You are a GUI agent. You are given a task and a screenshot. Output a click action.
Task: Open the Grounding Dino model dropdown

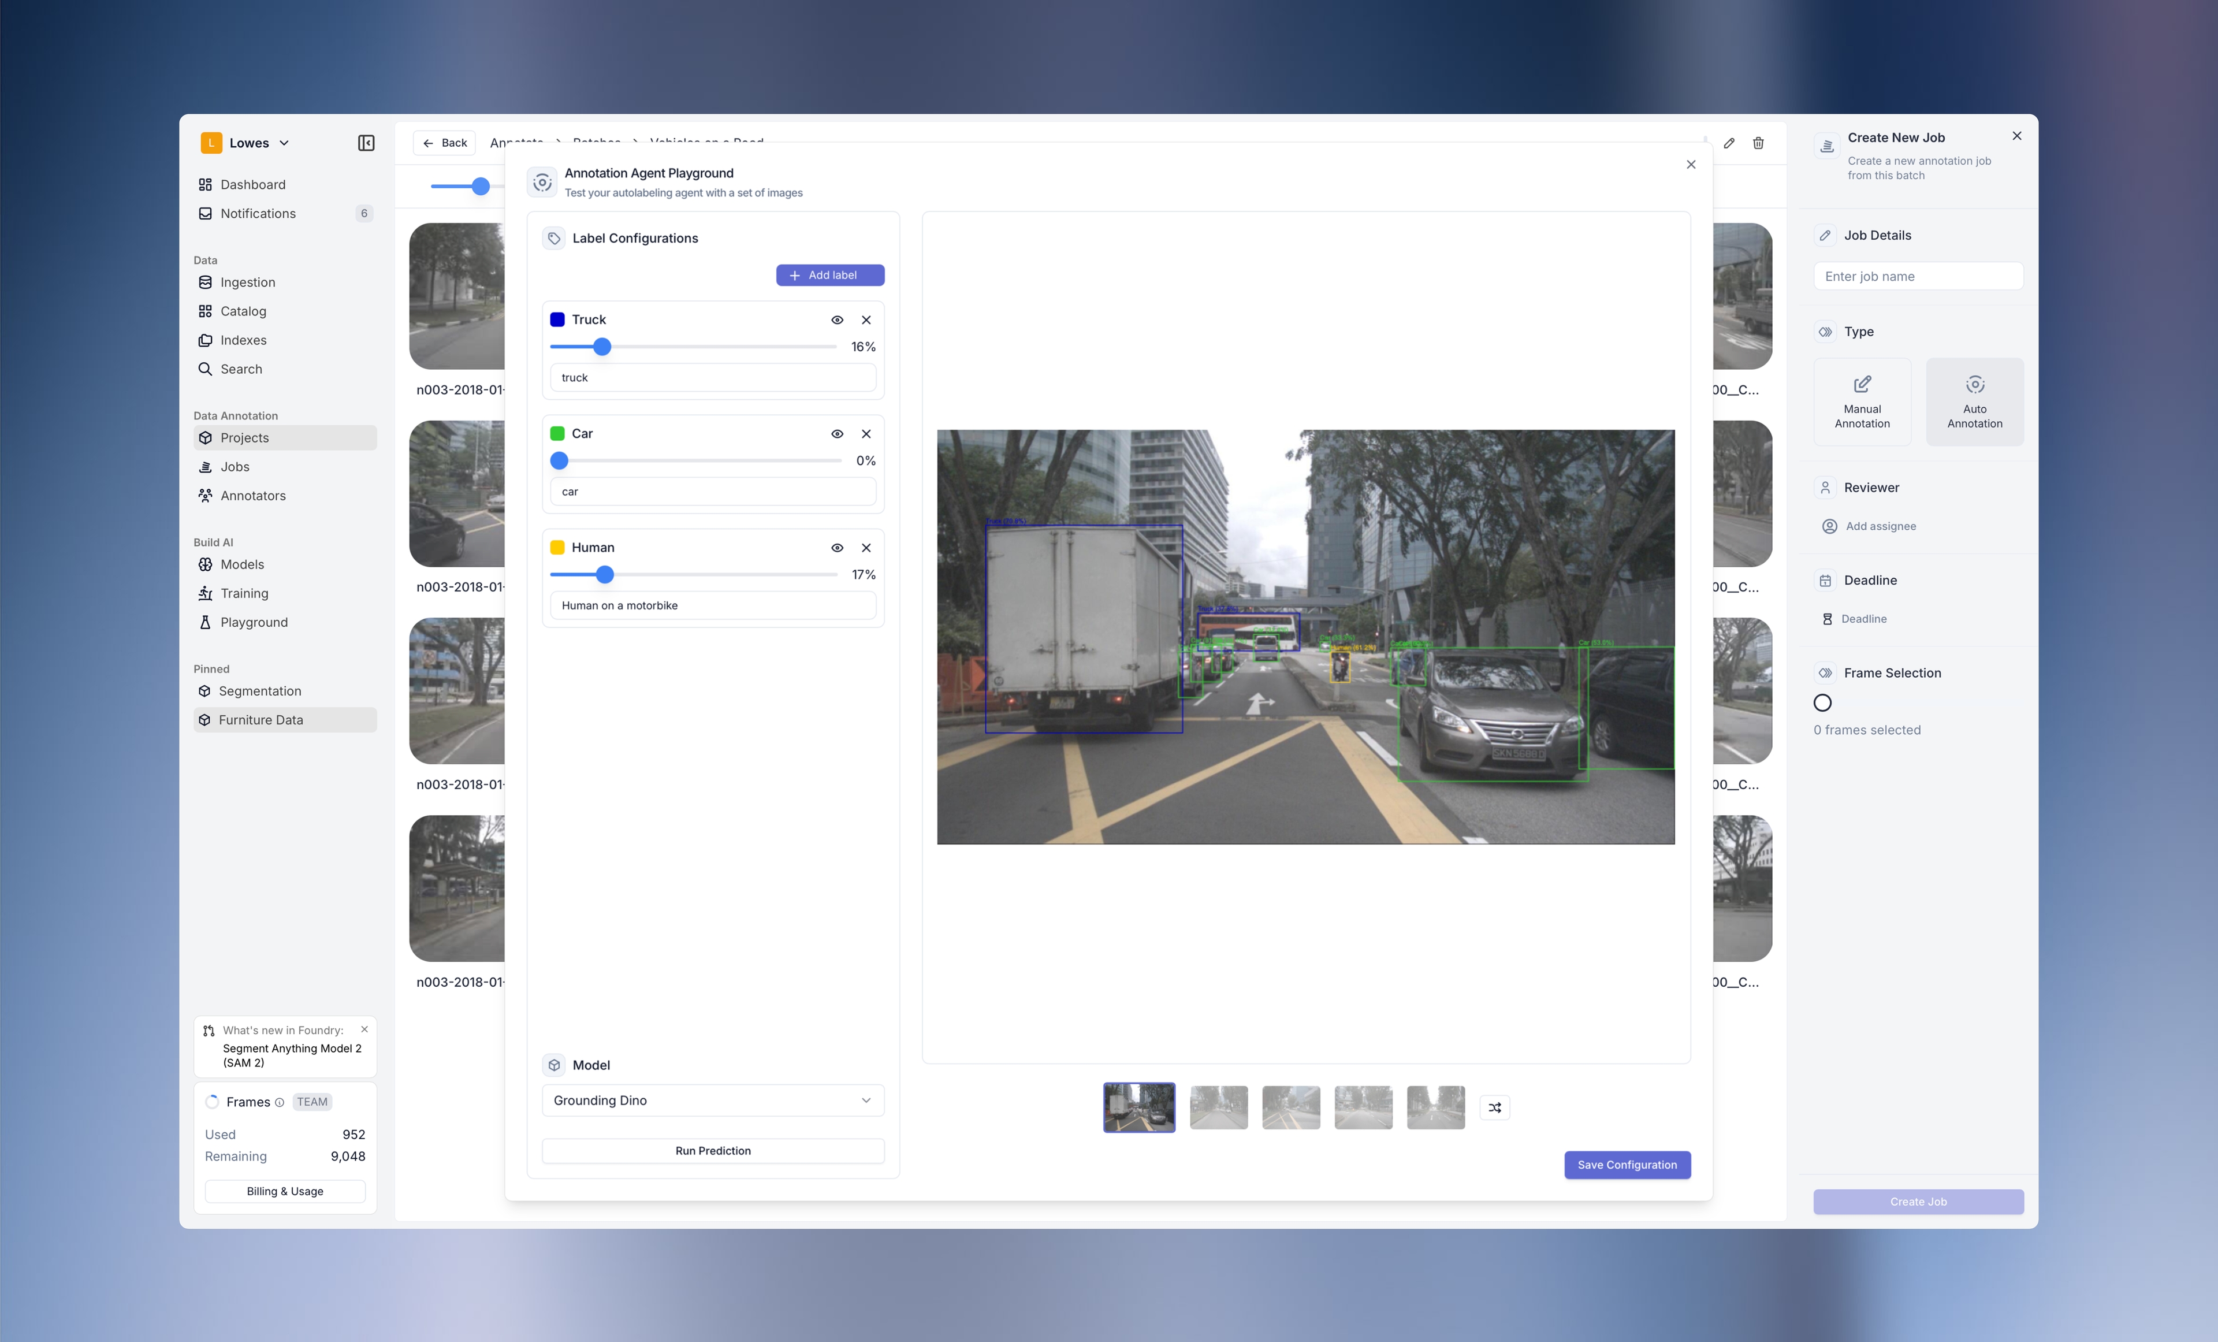point(712,1100)
